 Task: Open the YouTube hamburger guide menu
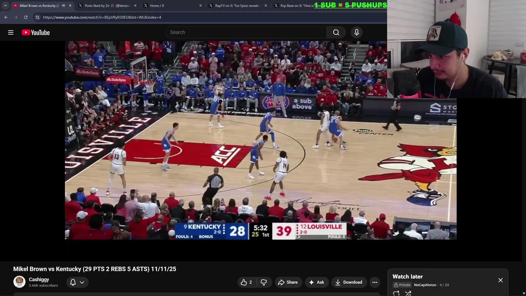11,32
